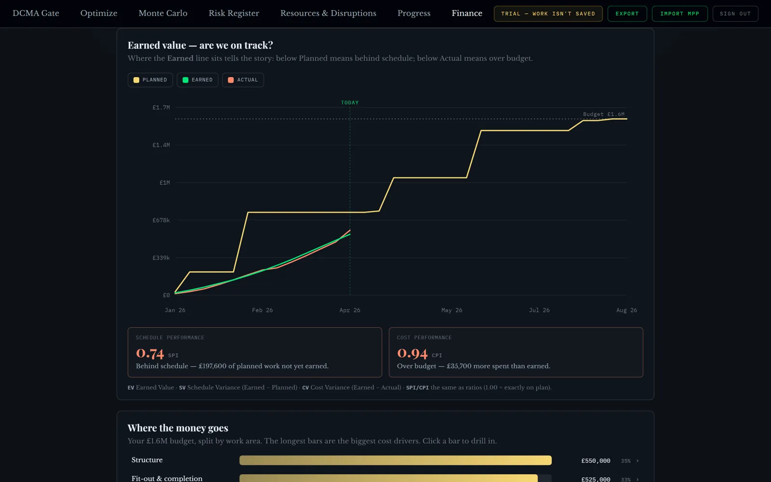This screenshot has width=771, height=482.
Task: Toggle the Earned series legend
Action: 197,80
